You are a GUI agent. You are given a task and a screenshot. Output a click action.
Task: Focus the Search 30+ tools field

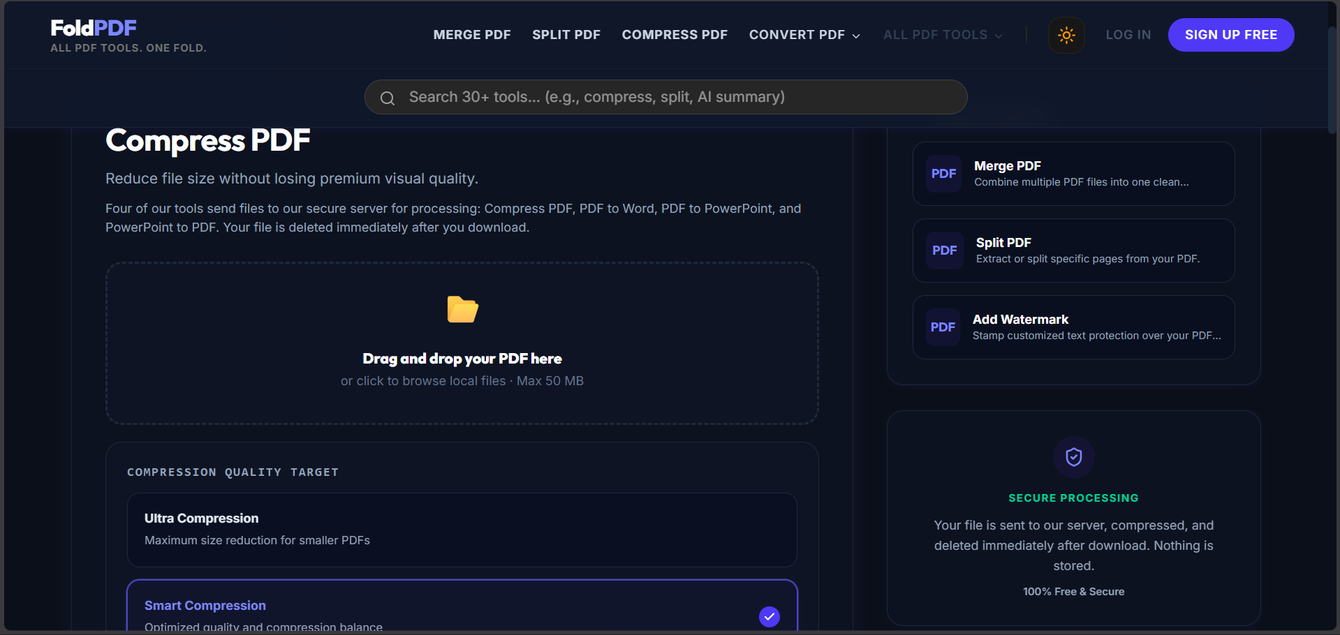point(665,97)
